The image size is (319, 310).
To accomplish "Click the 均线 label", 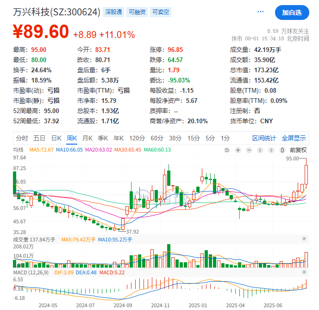I will point(19,150).
